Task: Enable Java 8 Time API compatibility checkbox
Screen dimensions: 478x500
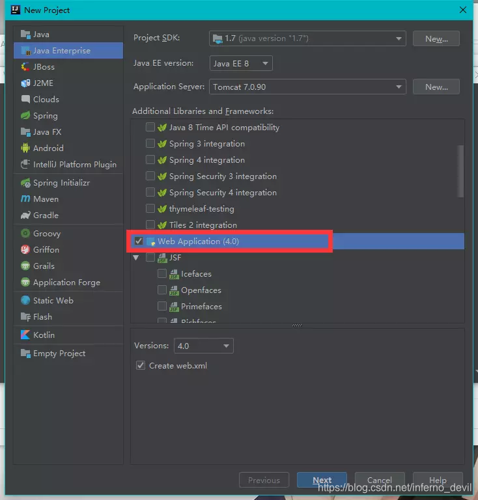Action: click(150, 127)
